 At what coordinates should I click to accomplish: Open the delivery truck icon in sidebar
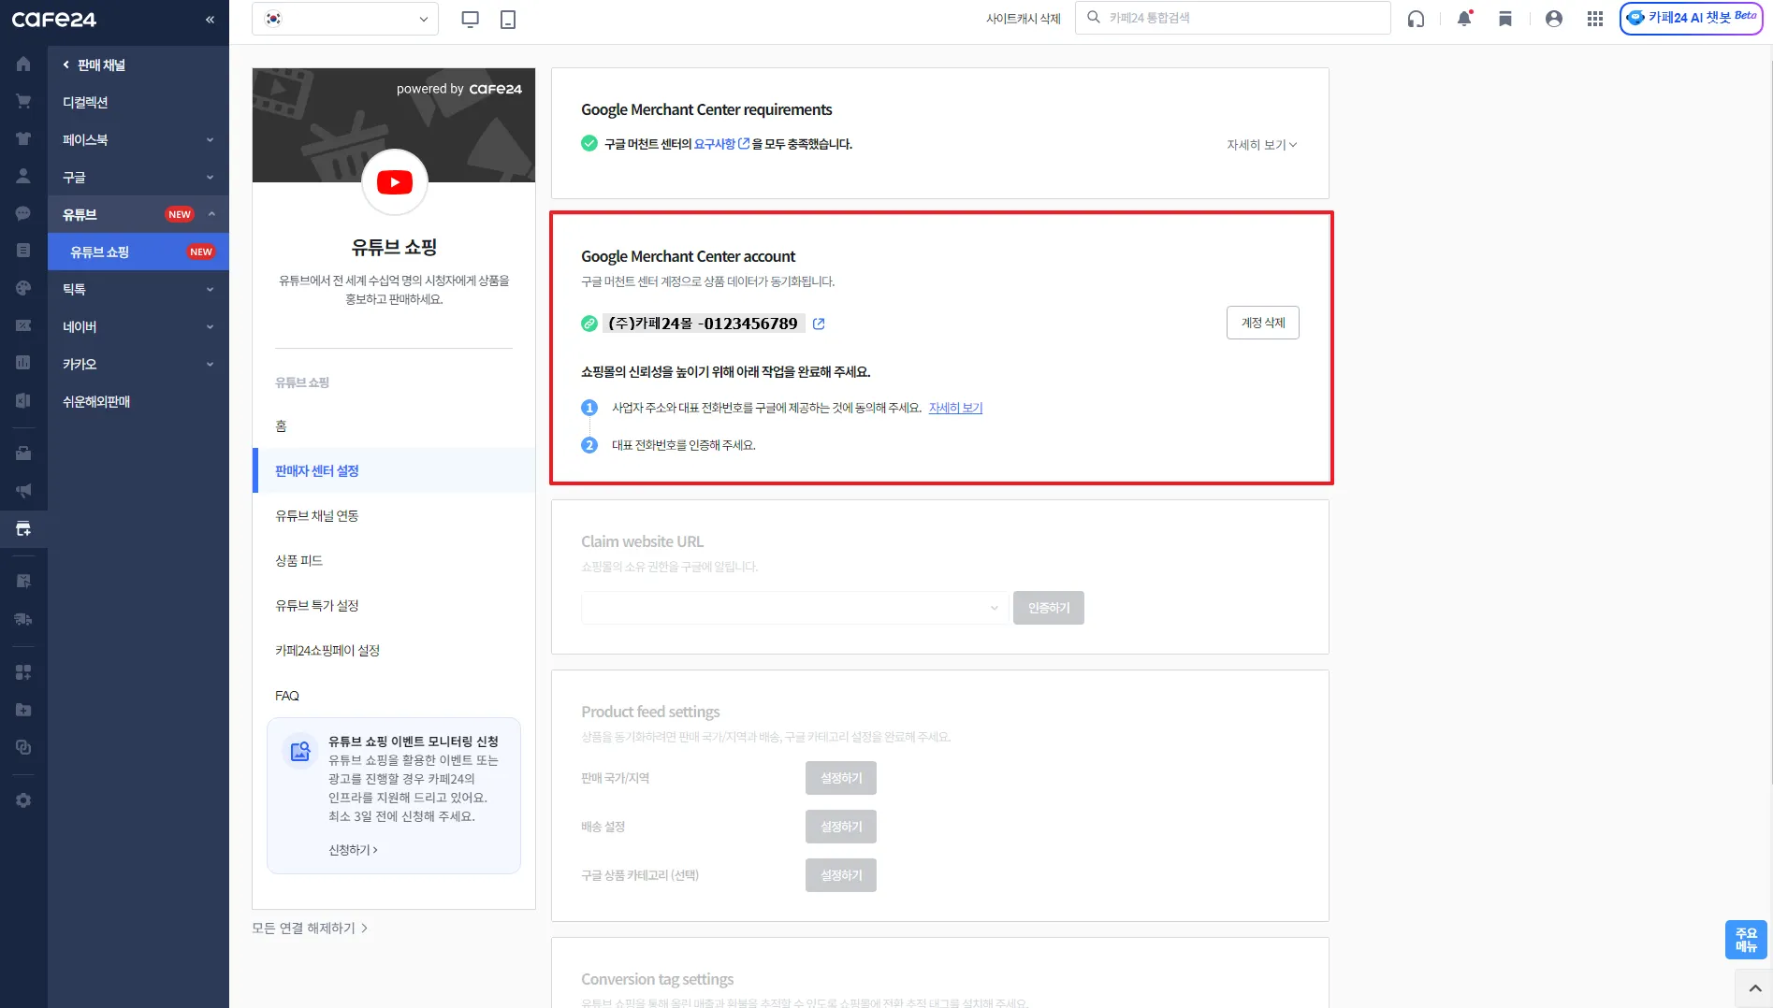(23, 619)
